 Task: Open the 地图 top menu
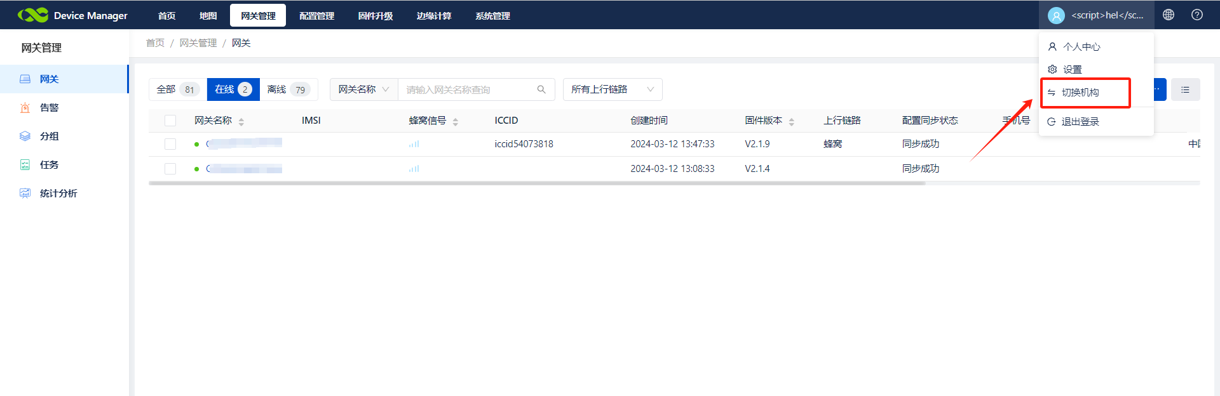pos(208,15)
